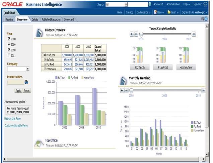Switch to the Details tab
213x163 pixels.
(35, 19)
